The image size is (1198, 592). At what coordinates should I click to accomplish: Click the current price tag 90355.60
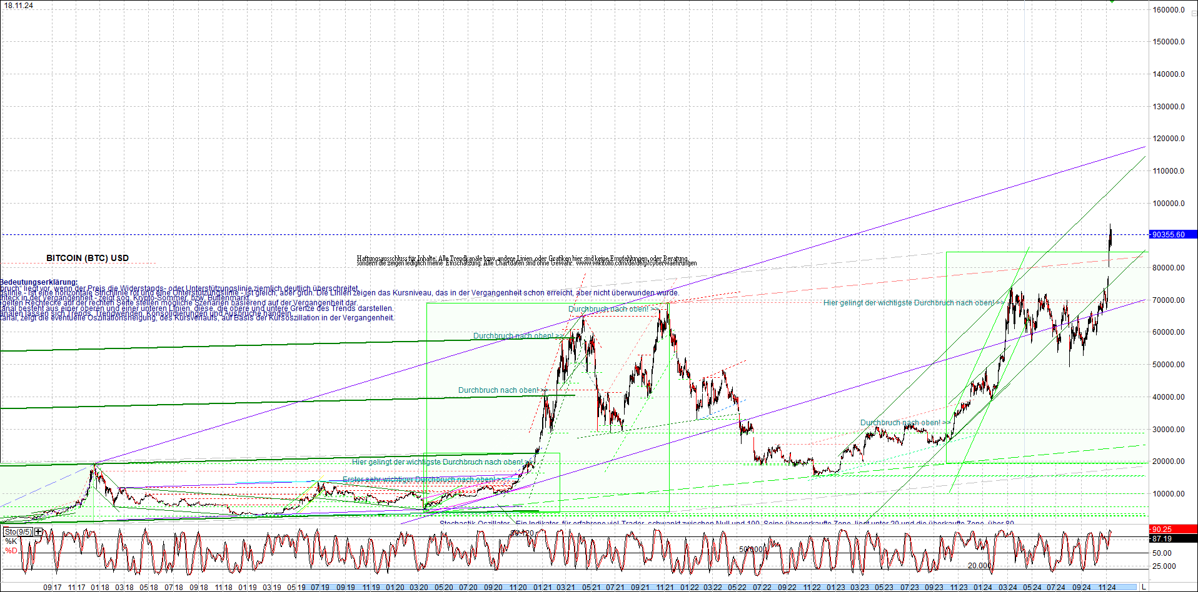[x=1174, y=235]
